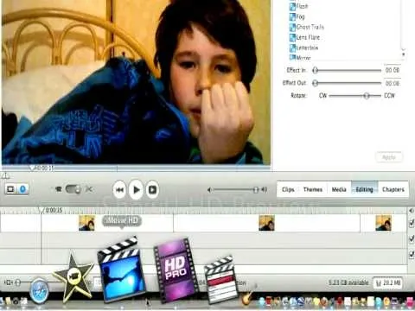Click the Apply button
415x311 pixels.
pyautogui.click(x=389, y=157)
